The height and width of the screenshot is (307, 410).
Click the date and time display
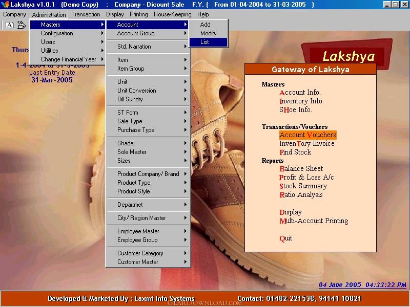point(362,285)
